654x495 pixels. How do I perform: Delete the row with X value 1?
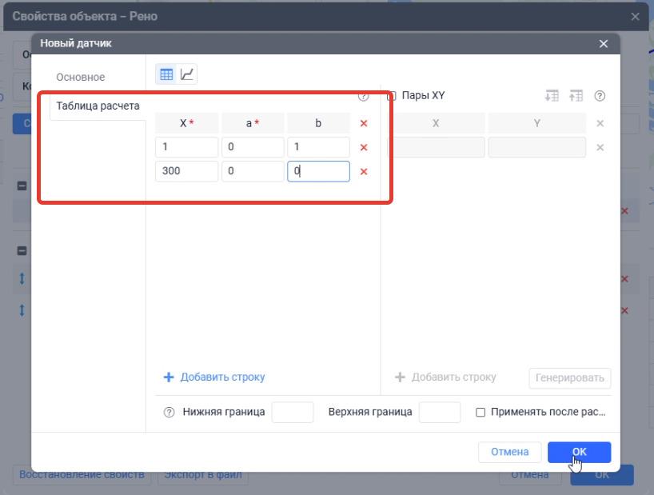[364, 147]
